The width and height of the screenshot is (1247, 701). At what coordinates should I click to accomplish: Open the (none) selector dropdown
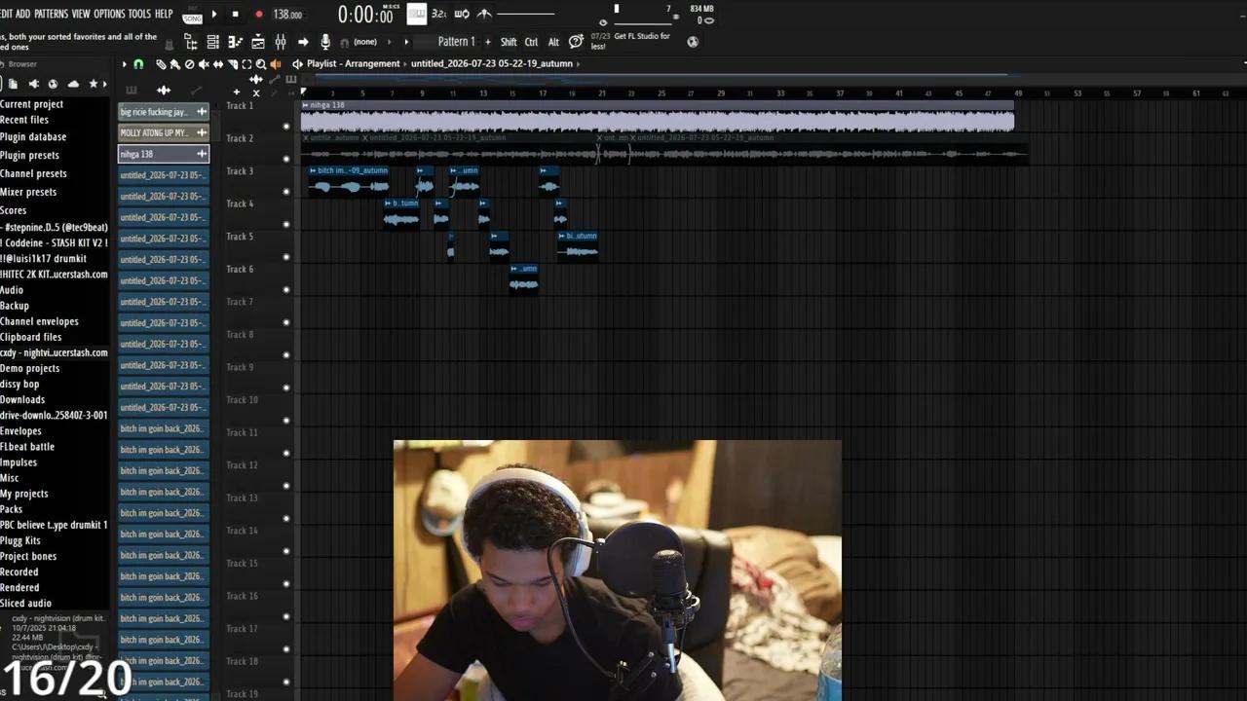[365, 42]
